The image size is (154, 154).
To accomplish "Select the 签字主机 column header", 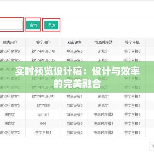I will pos(132,42).
